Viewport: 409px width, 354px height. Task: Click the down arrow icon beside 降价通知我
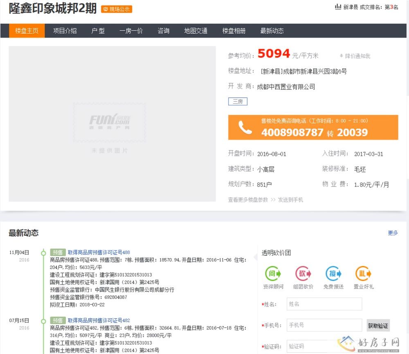pos(341,56)
